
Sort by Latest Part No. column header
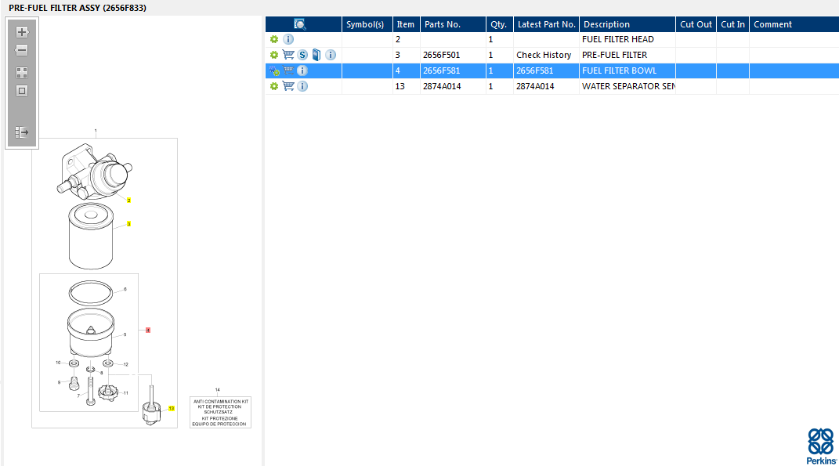pos(546,24)
